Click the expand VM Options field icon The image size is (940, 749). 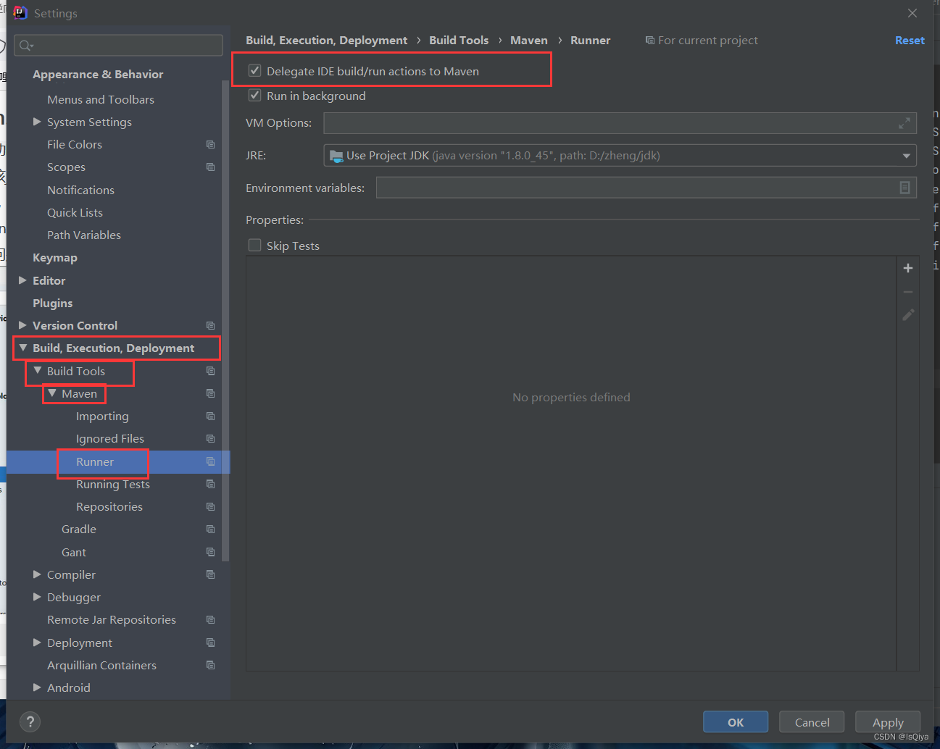click(x=904, y=123)
